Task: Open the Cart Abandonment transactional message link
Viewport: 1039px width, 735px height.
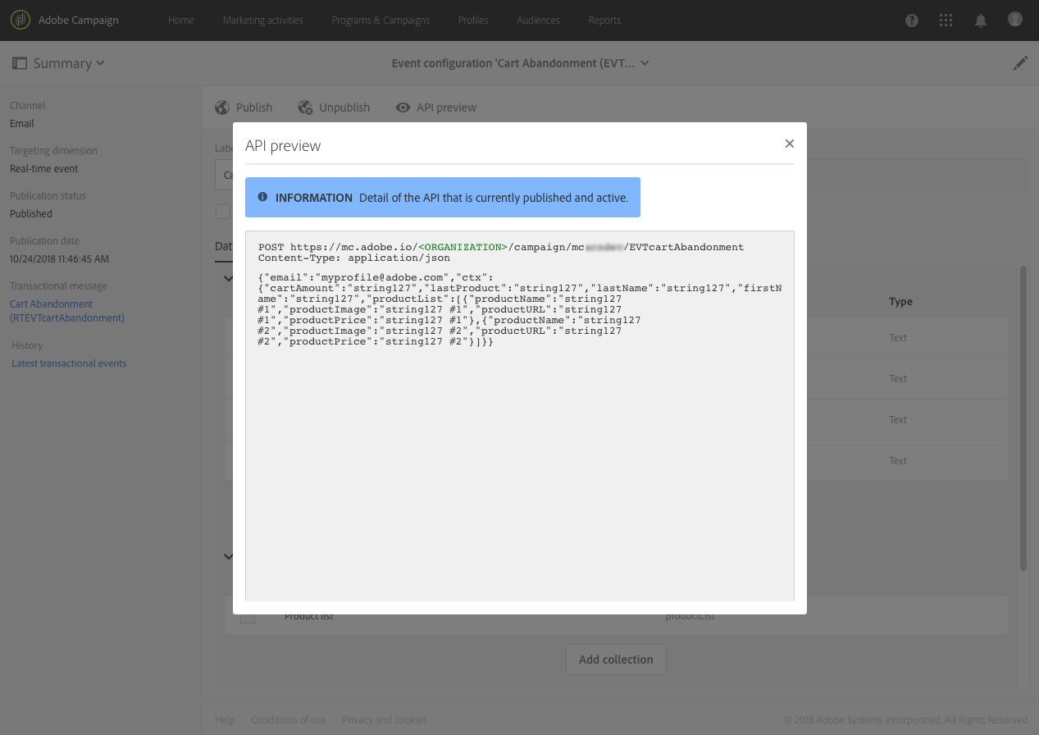Action: pyautogui.click(x=67, y=311)
